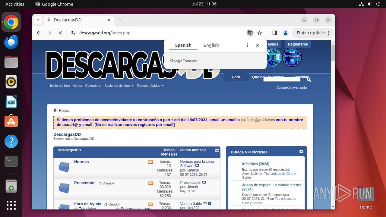The width and height of the screenshot is (386, 217).
Task: Click the forum search magnifier icon
Action: (309, 80)
